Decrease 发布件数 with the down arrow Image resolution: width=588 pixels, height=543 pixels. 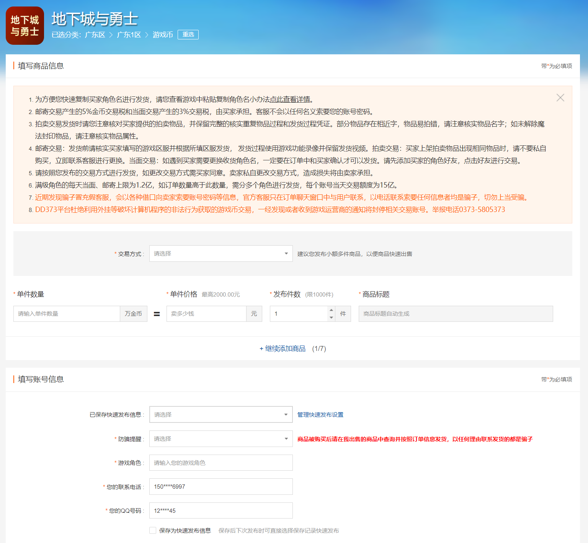click(332, 318)
